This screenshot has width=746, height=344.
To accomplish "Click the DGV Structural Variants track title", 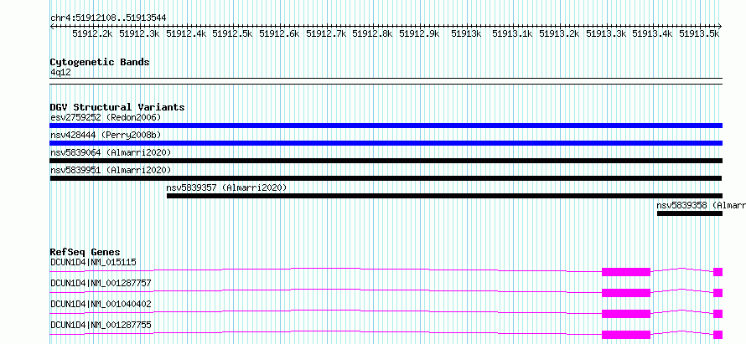I will click(x=117, y=107).
